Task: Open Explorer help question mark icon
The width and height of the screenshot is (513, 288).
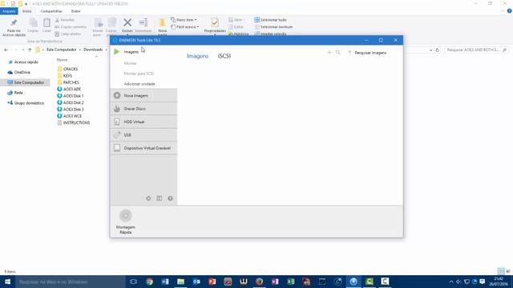Action: click(x=510, y=11)
